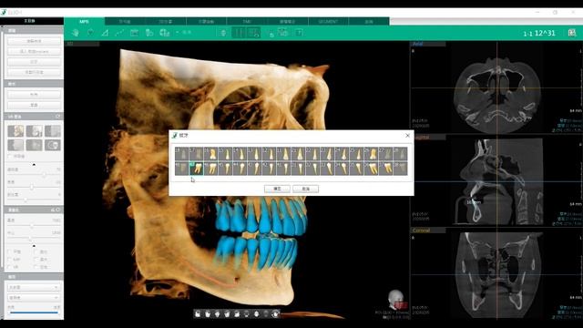Open the layout icon at toolbar far right
This screenshot has width=583, height=328.
(572, 33)
